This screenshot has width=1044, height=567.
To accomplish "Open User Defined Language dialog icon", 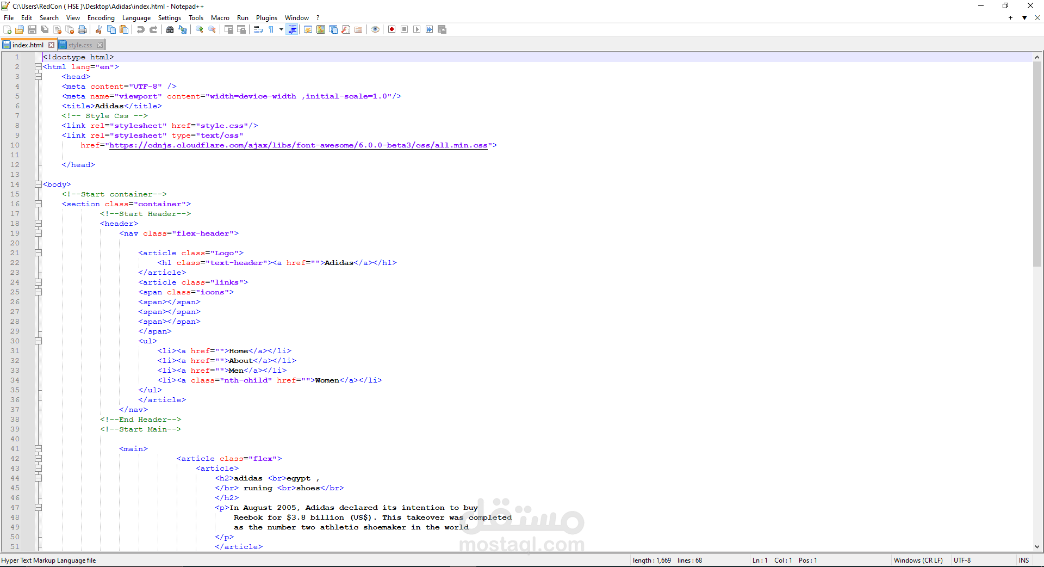I will pyautogui.click(x=308, y=29).
